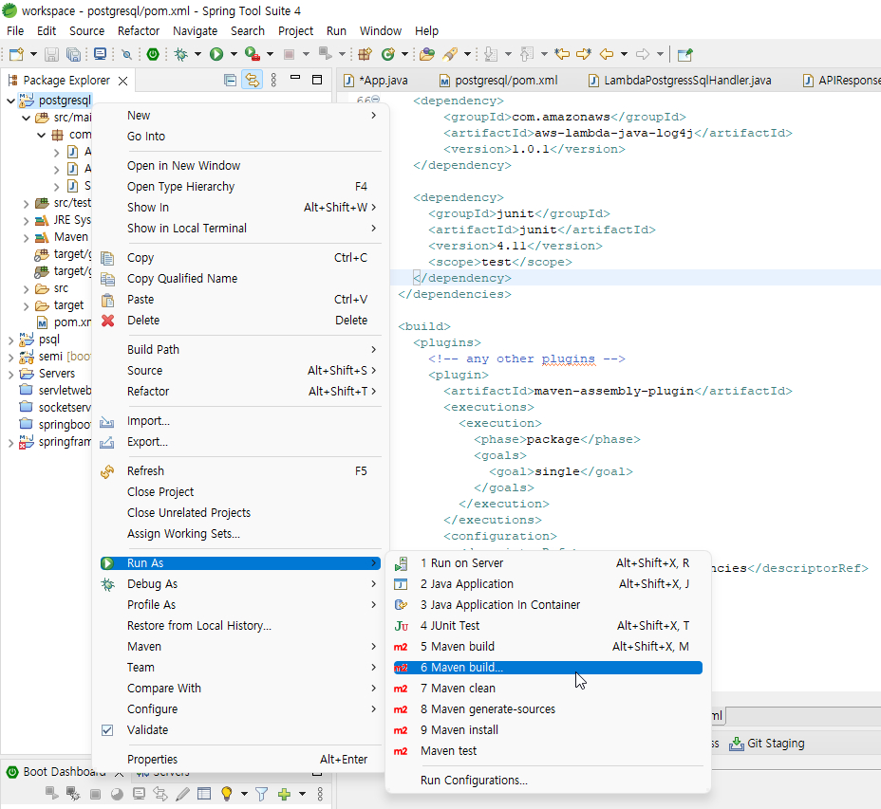Expand the psql project tree node
This screenshot has width=881, height=809.
(11, 340)
